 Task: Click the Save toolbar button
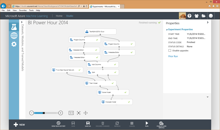point(73,124)
